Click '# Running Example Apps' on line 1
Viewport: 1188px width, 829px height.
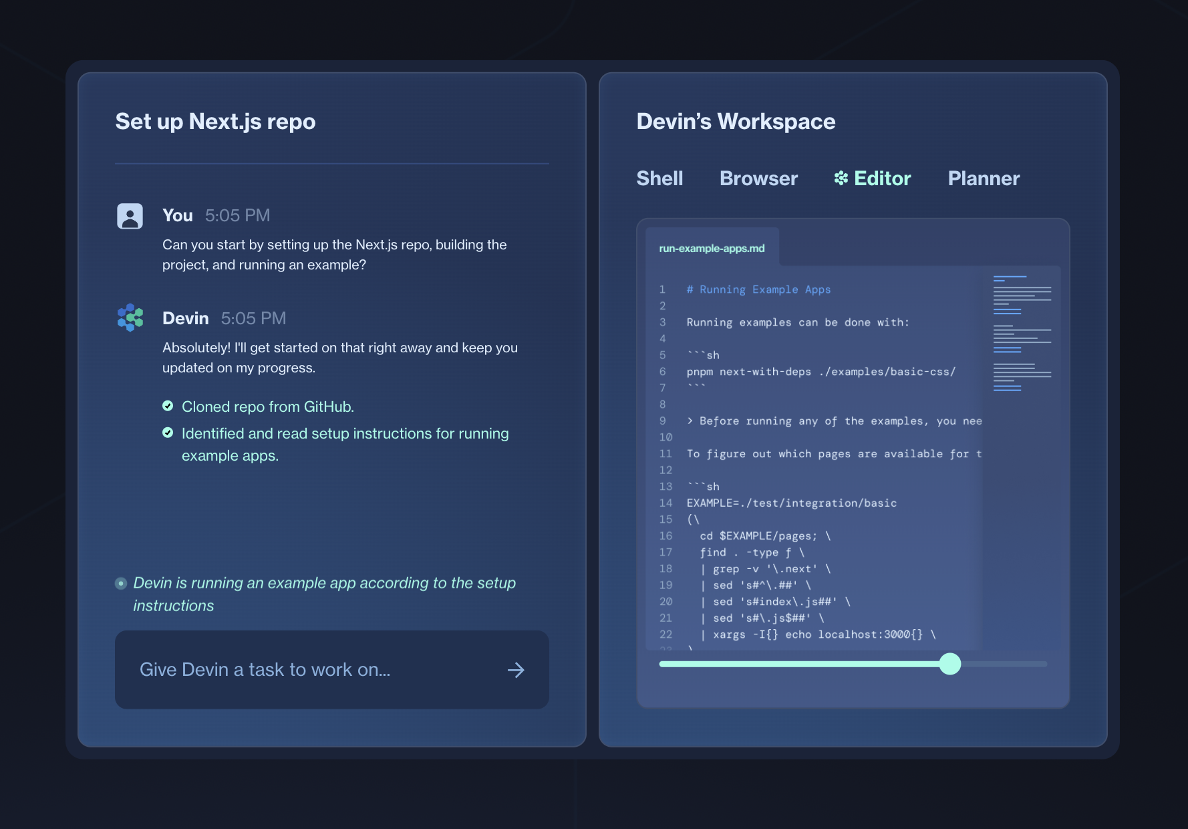tap(758, 289)
